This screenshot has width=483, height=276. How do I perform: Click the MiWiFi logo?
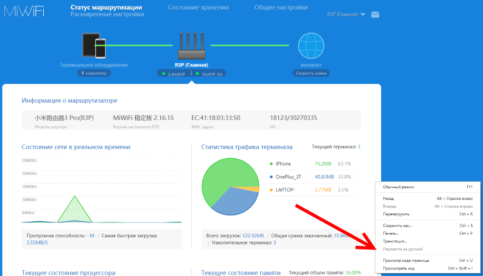tap(24, 11)
